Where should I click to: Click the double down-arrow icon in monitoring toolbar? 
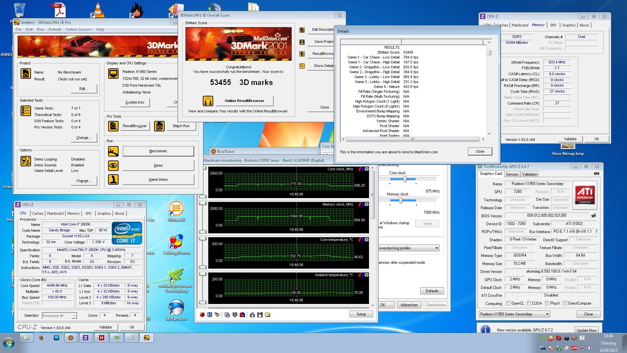pos(235,315)
